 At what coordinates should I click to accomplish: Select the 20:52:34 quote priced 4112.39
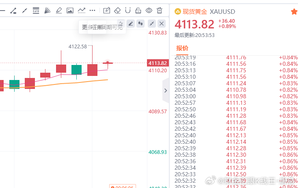click(x=236, y=168)
